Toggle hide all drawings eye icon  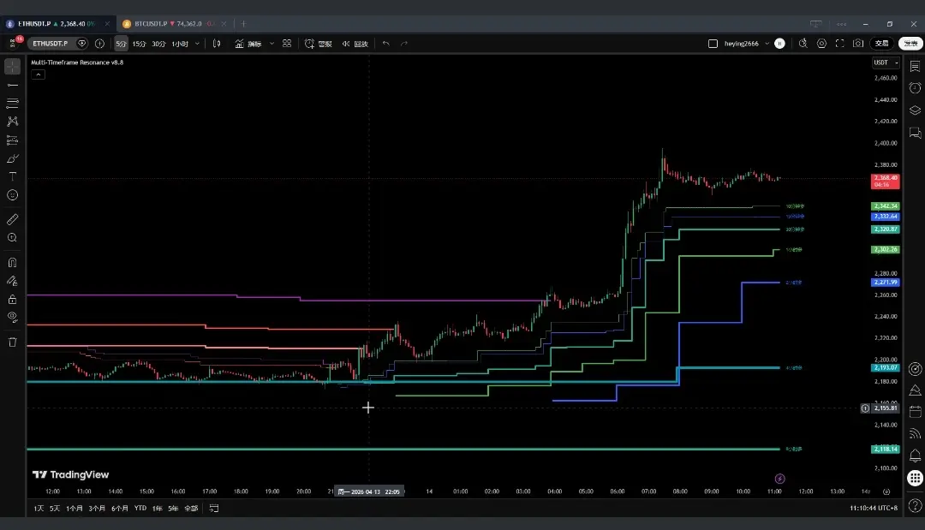pos(12,317)
